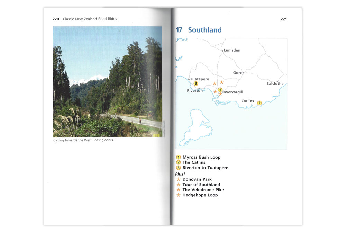
Task: Click the 'Lumsden' label on the map
Action: 232,50
